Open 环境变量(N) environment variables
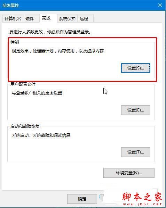This screenshot has height=208, width=166. point(129,173)
